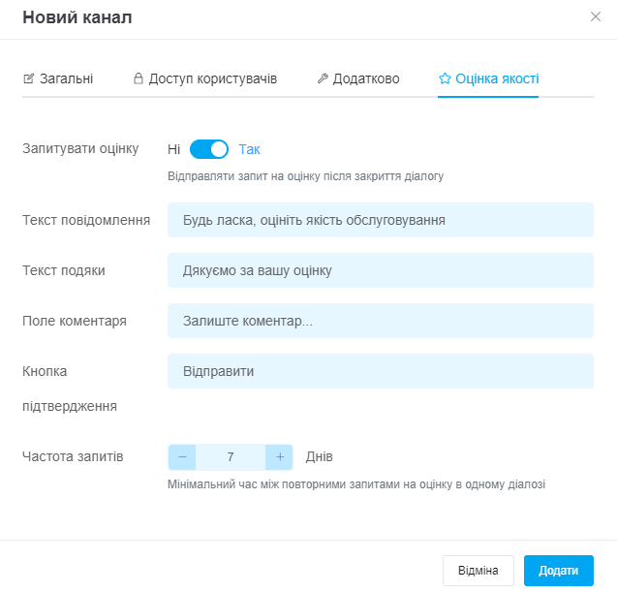The width and height of the screenshot is (617, 592).
Task: Open the Доступ користувачів tab
Action: [x=213, y=78]
